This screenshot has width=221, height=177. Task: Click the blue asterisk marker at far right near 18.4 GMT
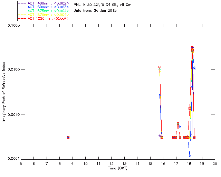pos(194,68)
